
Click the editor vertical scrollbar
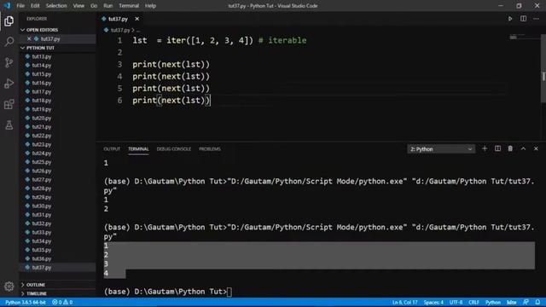coord(543,68)
